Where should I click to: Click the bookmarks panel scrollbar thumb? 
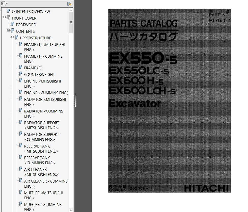(71, 22)
